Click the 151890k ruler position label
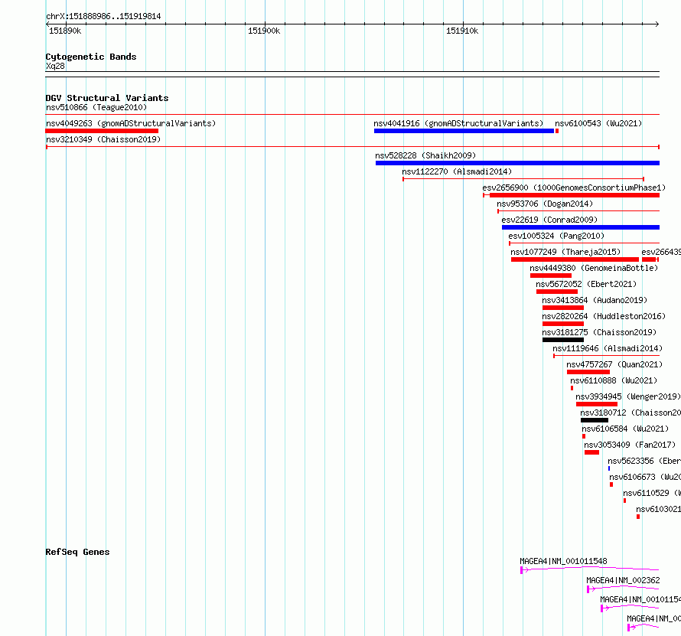This screenshot has height=636, width=681. coord(65,31)
